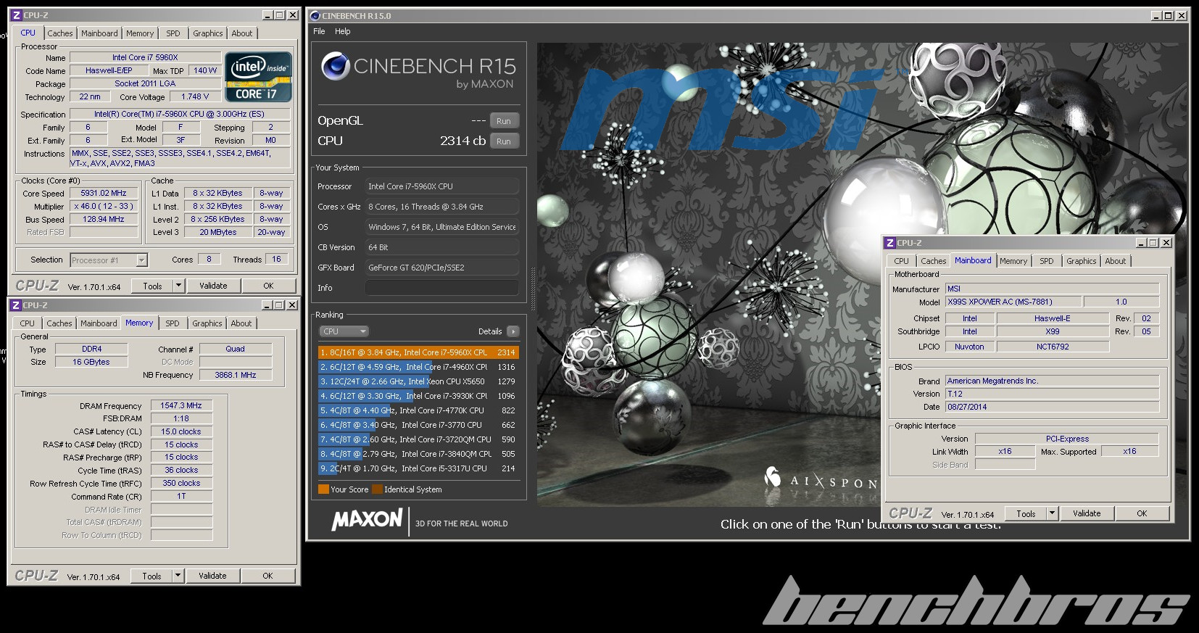Click the Intel Core i7 logo badge
Screen dimensions: 1199x633
[258, 76]
